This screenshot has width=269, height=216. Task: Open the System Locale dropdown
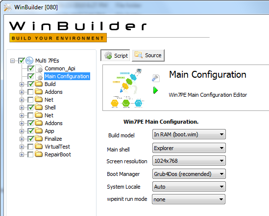(189, 187)
